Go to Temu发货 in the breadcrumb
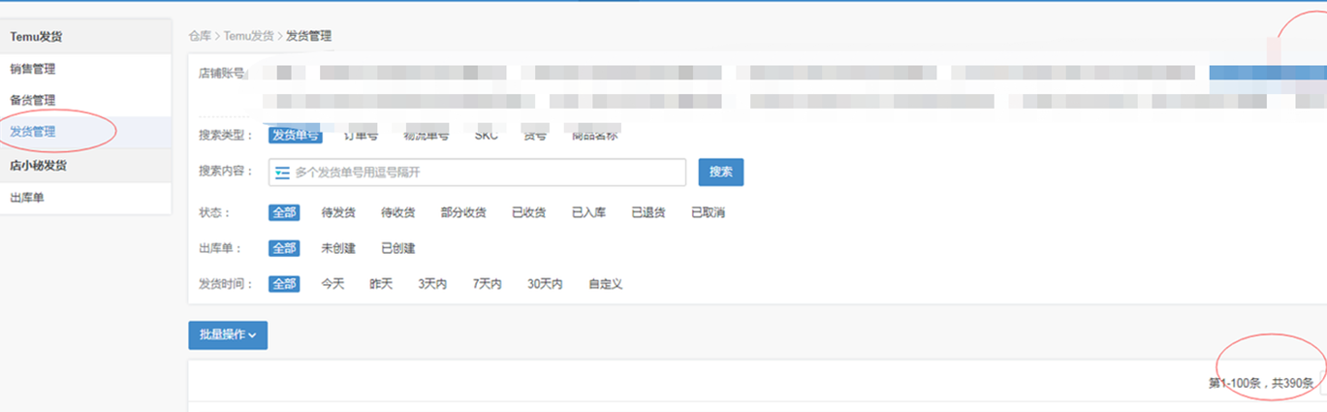The width and height of the screenshot is (1327, 412). point(249,36)
